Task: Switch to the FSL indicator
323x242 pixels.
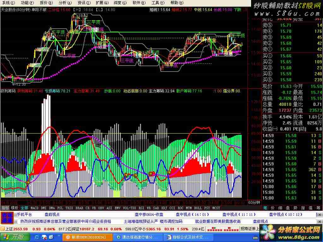Action: point(60,208)
